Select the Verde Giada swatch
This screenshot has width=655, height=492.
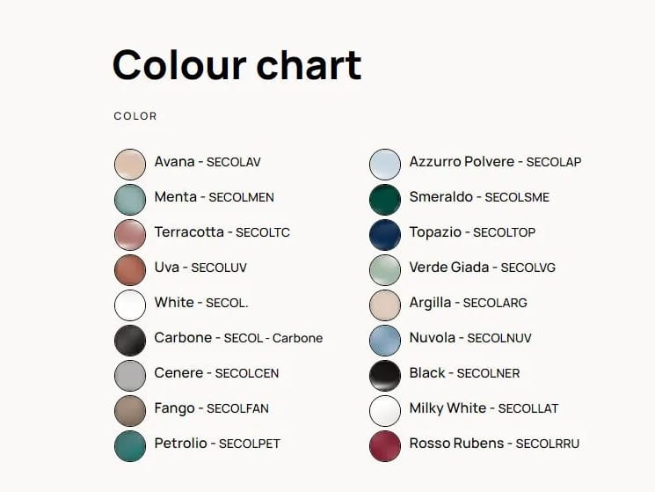click(385, 270)
